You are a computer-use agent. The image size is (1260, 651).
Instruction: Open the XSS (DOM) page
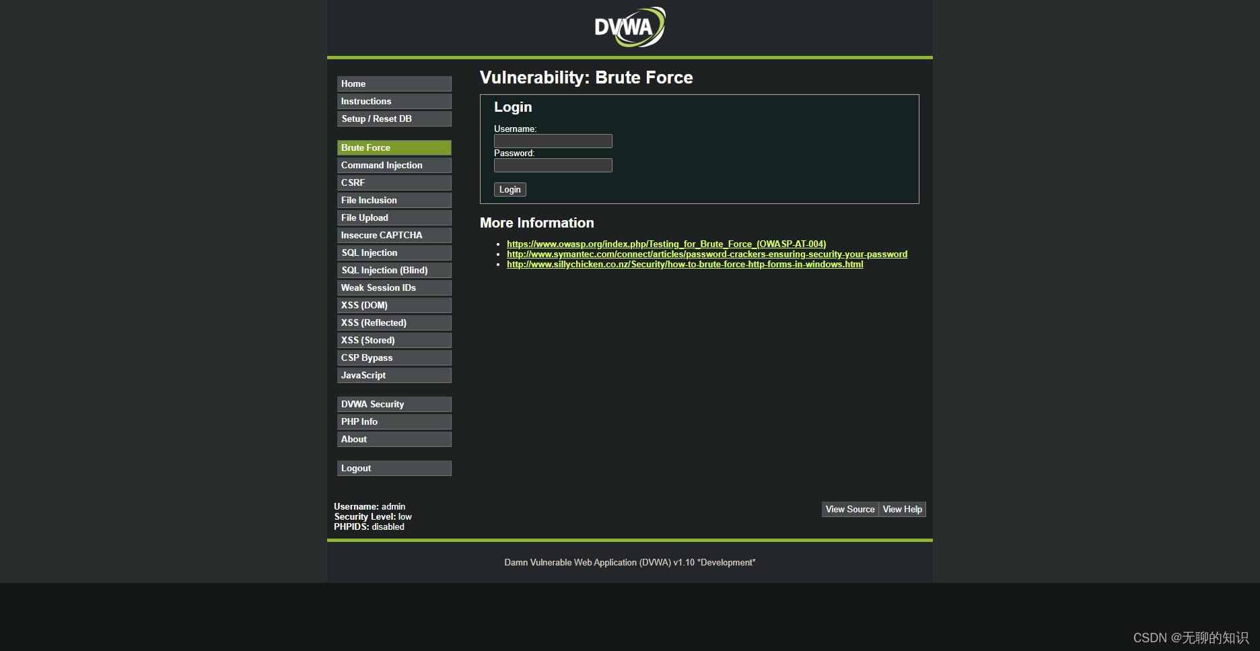tap(394, 305)
